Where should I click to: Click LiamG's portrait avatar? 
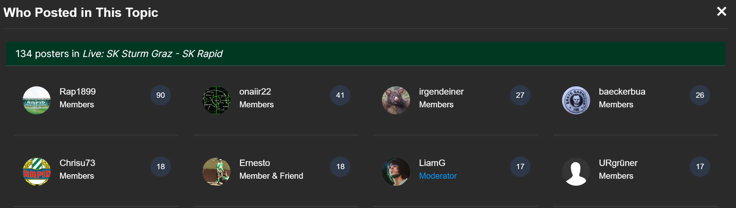[x=396, y=172]
